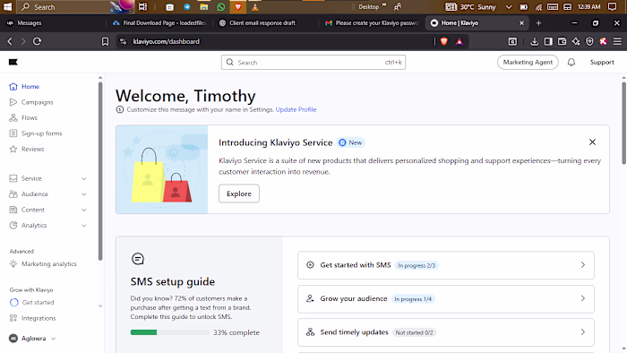Focus the Klaviyo search box
The image size is (627, 353).
click(313, 63)
